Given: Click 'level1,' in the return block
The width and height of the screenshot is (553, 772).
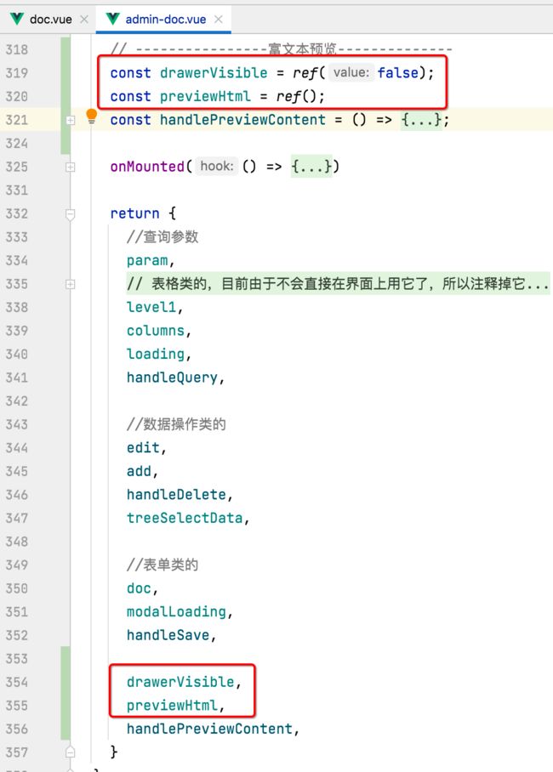Looking at the screenshot, I should click(155, 307).
